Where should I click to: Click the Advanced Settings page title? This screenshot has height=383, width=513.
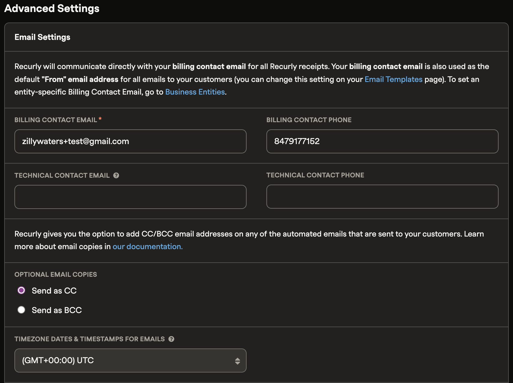[52, 8]
